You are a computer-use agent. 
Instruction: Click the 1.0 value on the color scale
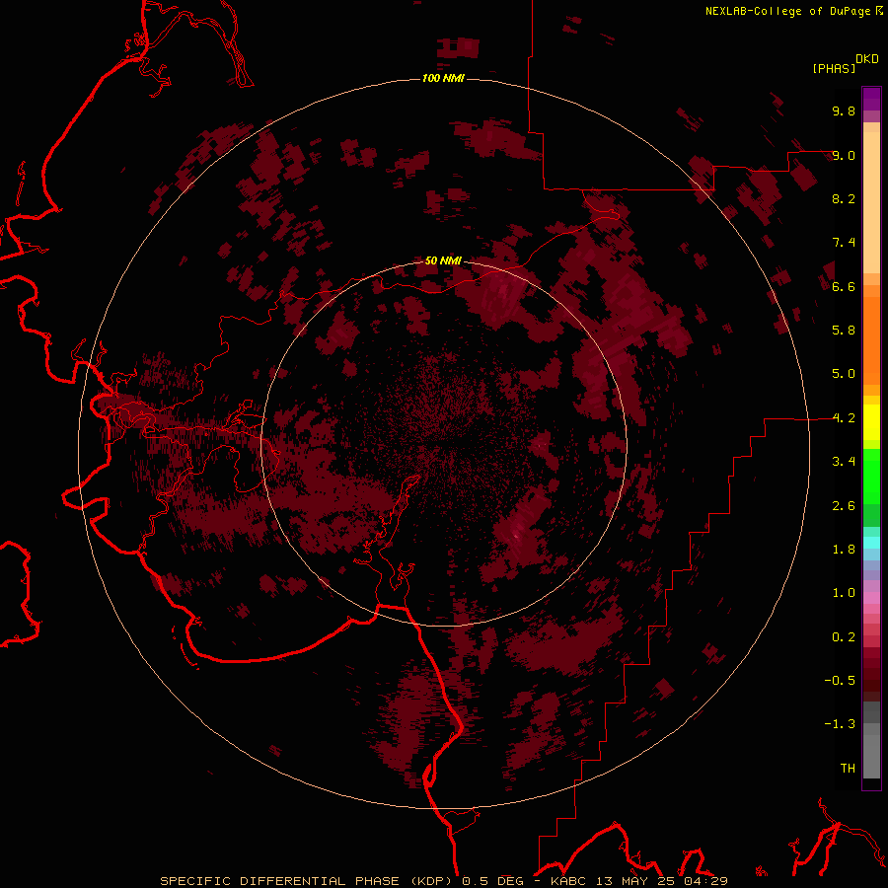pos(844,593)
